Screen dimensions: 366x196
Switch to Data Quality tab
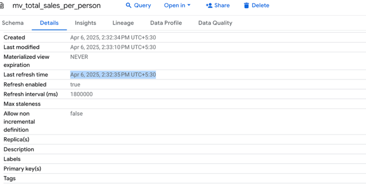pyautogui.click(x=215, y=23)
